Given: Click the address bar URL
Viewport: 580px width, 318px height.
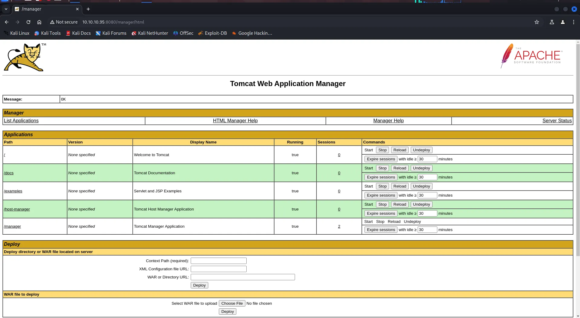Looking at the screenshot, I should pyautogui.click(x=113, y=22).
